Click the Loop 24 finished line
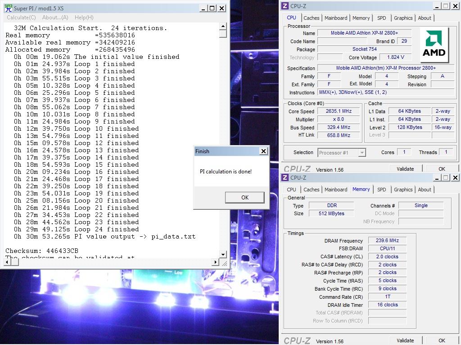This screenshot has height=345, width=461. 76,230
